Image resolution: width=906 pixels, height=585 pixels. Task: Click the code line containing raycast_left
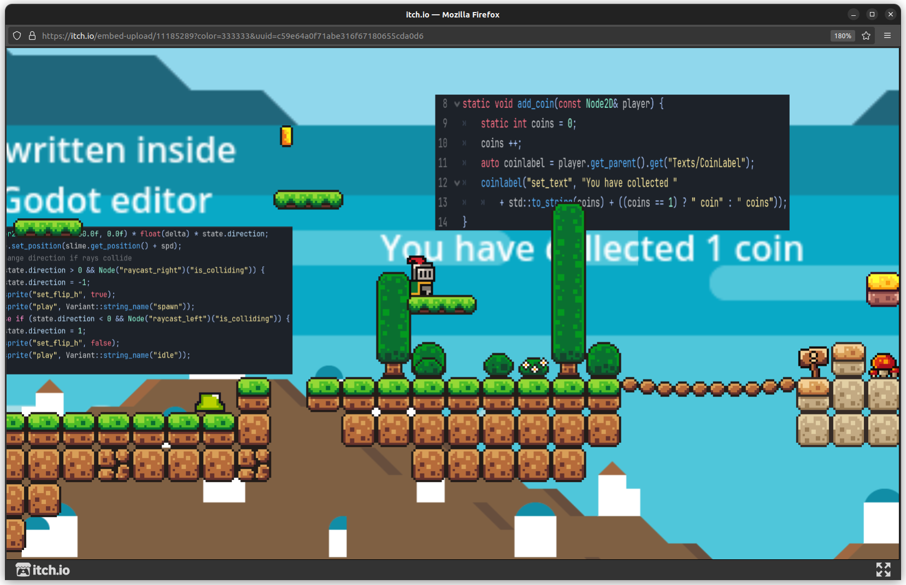click(x=148, y=319)
